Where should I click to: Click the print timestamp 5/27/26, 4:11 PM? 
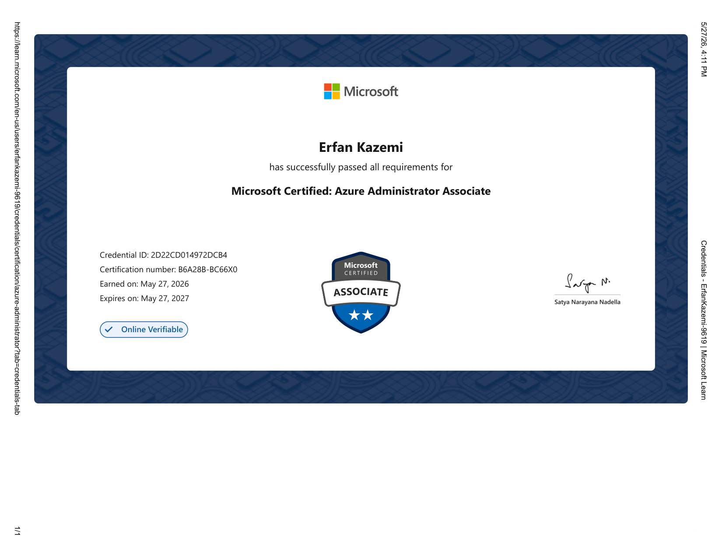[x=704, y=49]
